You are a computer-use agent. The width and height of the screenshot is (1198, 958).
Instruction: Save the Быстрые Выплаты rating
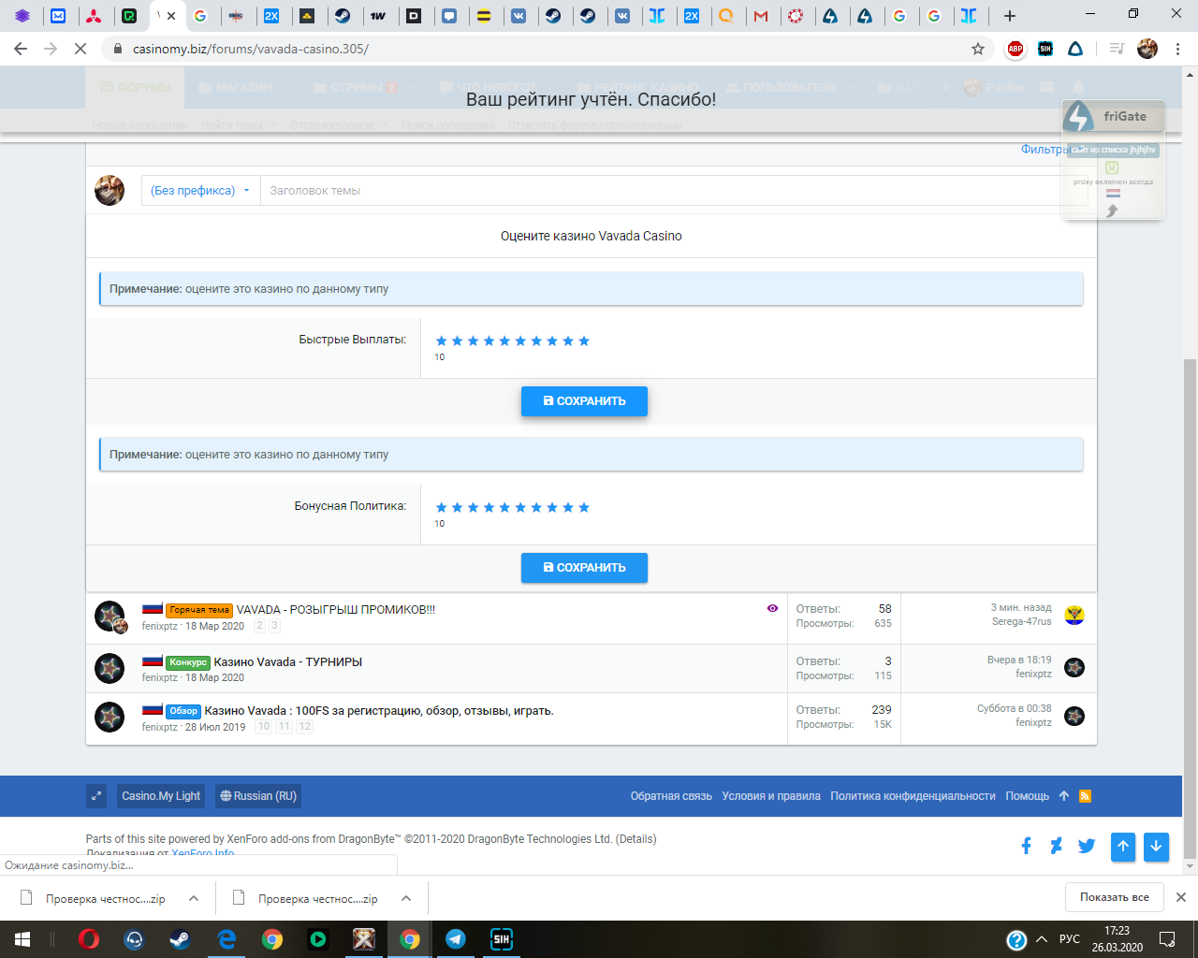coord(584,400)
